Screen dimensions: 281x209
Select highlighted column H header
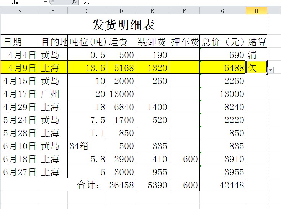pos(256,11)
